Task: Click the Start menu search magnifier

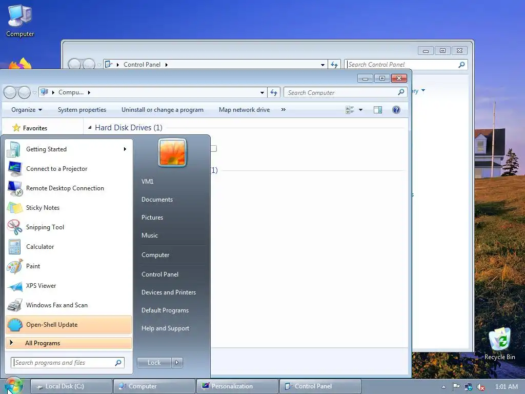Action: pyautogui.click(x=118, y=363)
